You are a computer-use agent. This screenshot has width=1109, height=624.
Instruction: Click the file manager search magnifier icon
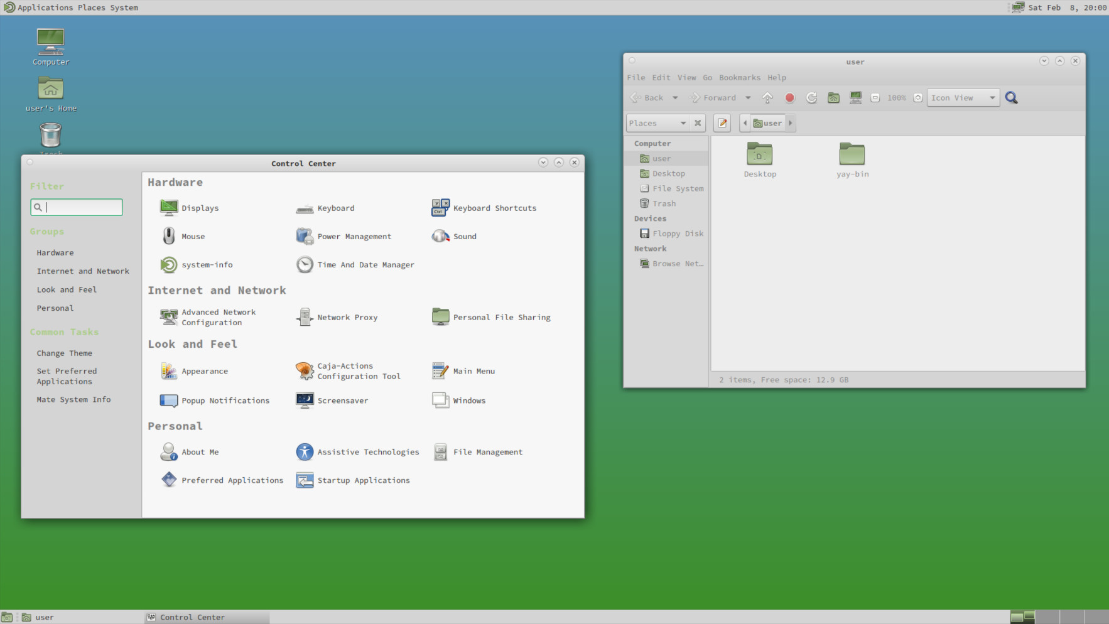coord(1011,98)
